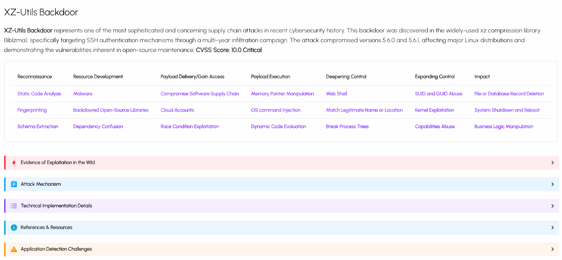The image size is (562, 260).
Task: Open Break Process Trees link
Action: pyautogui.click(x=347, y=127)
